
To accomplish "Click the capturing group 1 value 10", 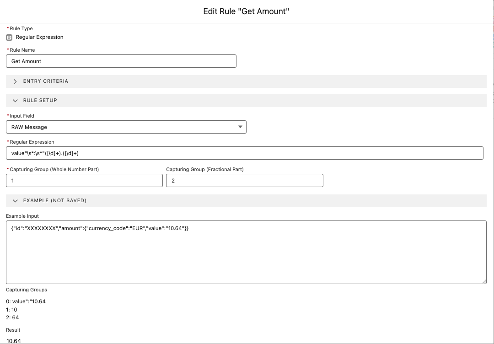I will tap(12, 310).
